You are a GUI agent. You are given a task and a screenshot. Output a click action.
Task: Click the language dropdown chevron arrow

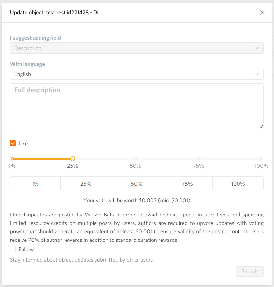(x=257, y=74)
